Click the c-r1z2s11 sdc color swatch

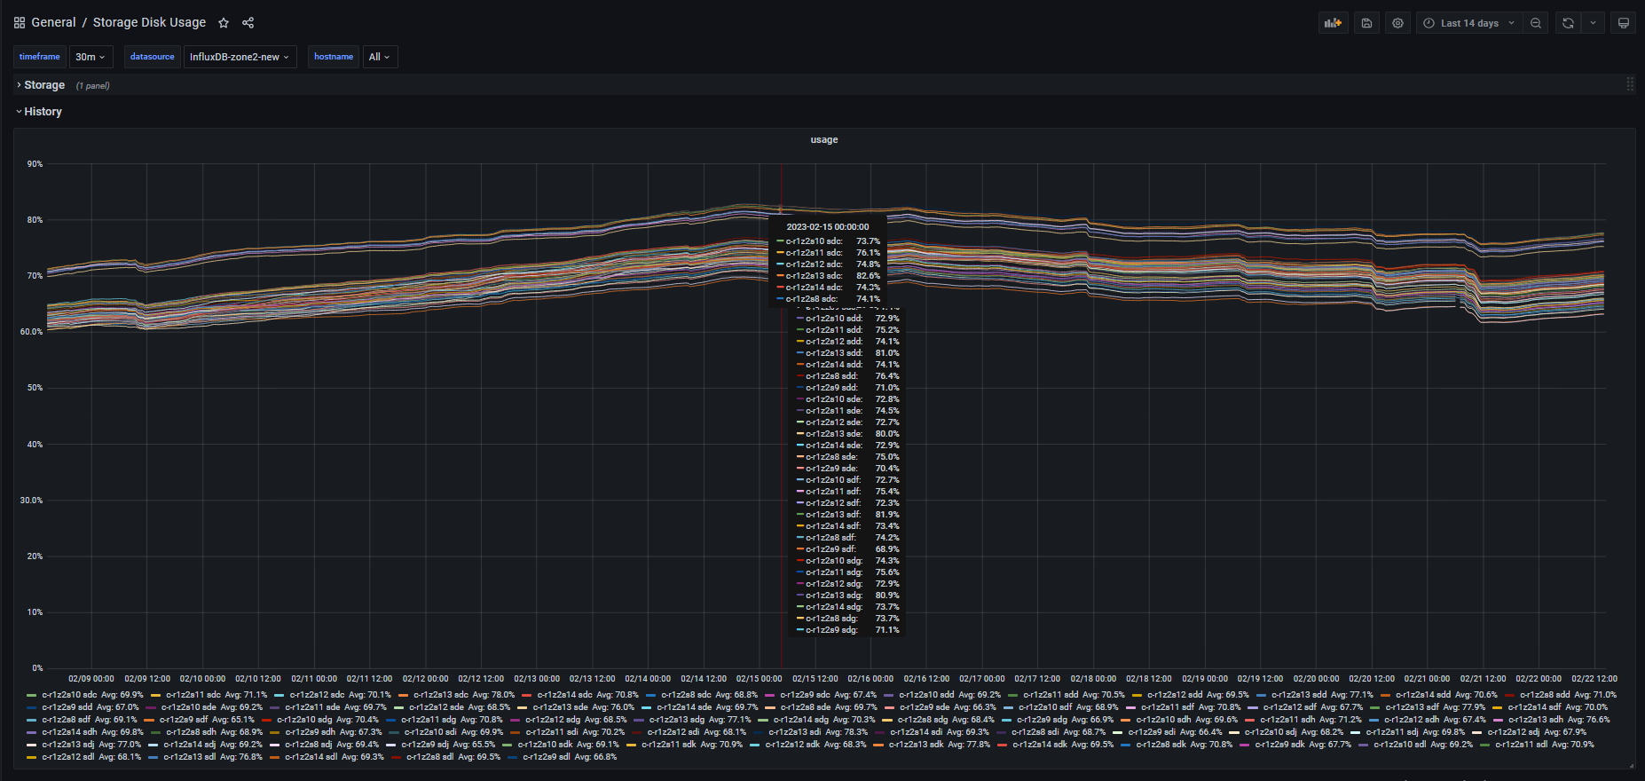pyautogui.click(x=155, y=695)
